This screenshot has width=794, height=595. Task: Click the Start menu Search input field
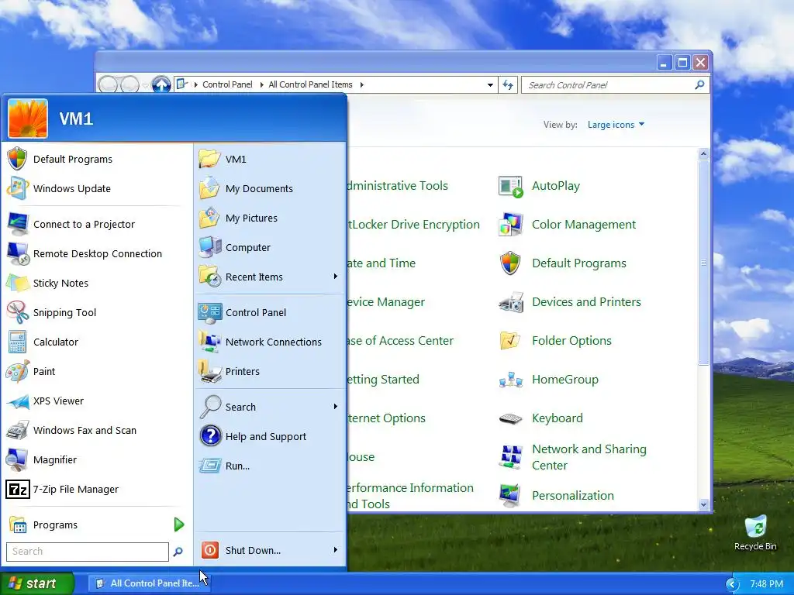click(87, 552)
